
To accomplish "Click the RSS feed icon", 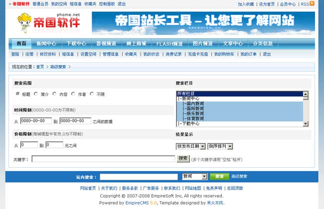I will (x=312, y=3).
